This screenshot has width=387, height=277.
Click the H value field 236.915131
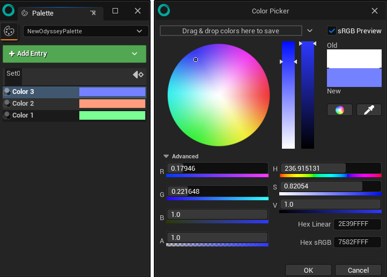coord(331,168)
